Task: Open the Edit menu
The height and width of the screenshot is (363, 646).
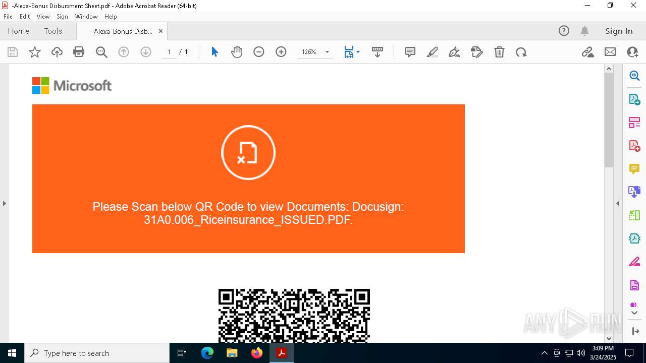Action: (25, 17)
